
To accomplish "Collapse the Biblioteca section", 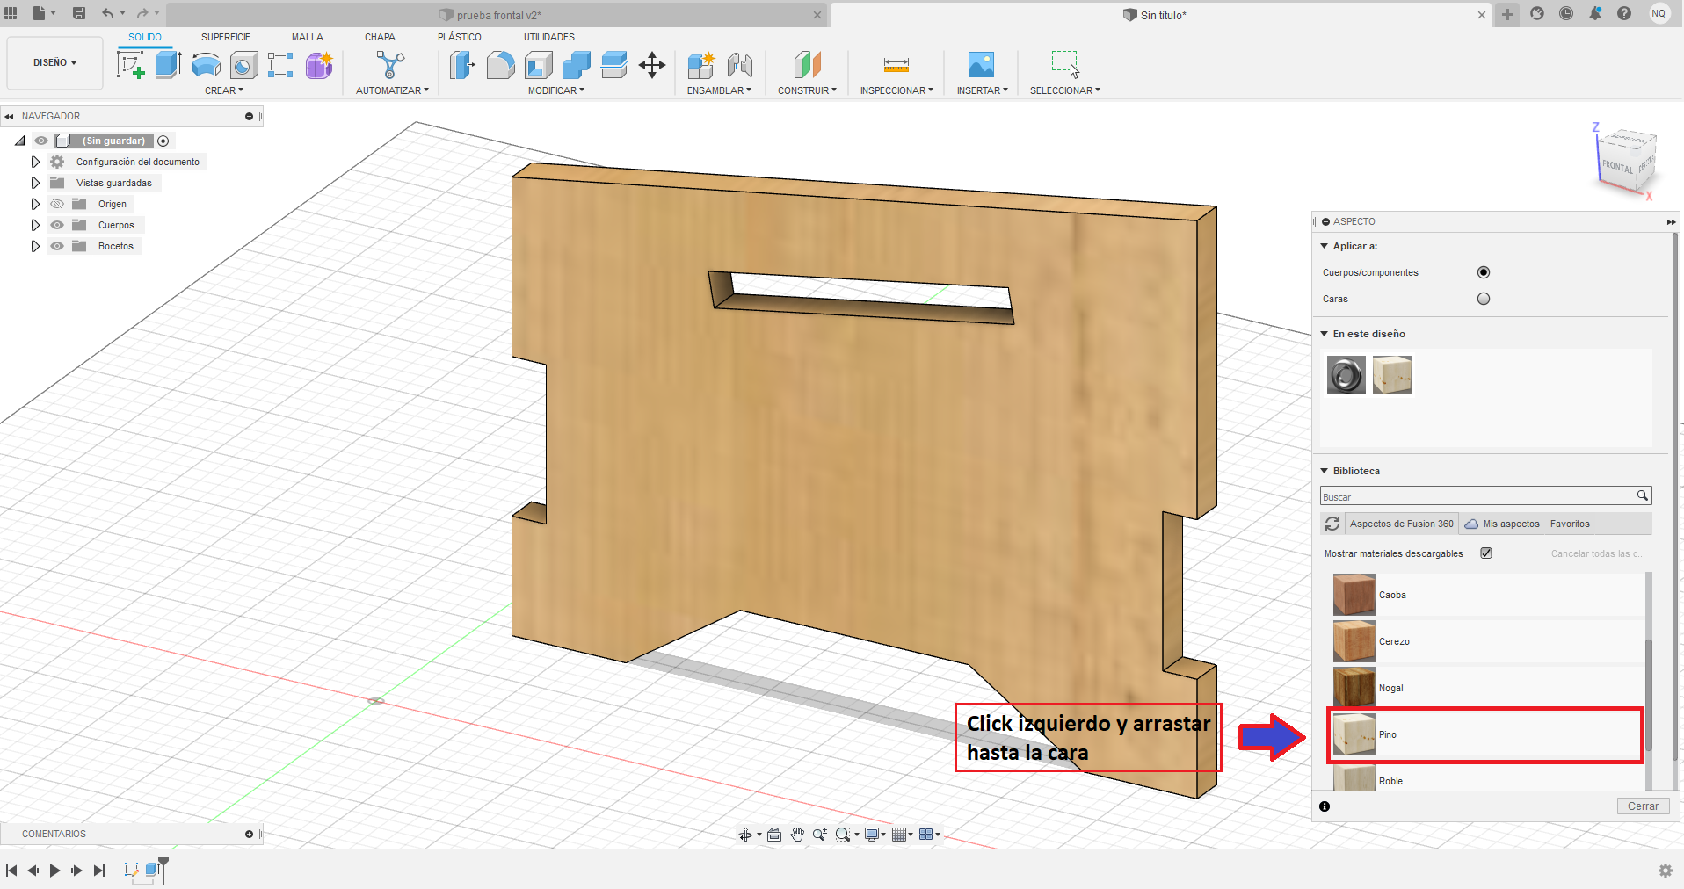I will tap(1325, 471).
